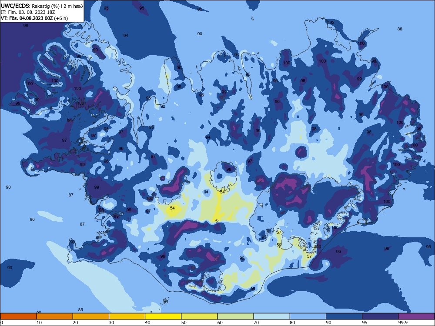This screenshot has height=326, width=435.
Task: Click the '85' humidity value on the map
Action: tap(80, 309)
